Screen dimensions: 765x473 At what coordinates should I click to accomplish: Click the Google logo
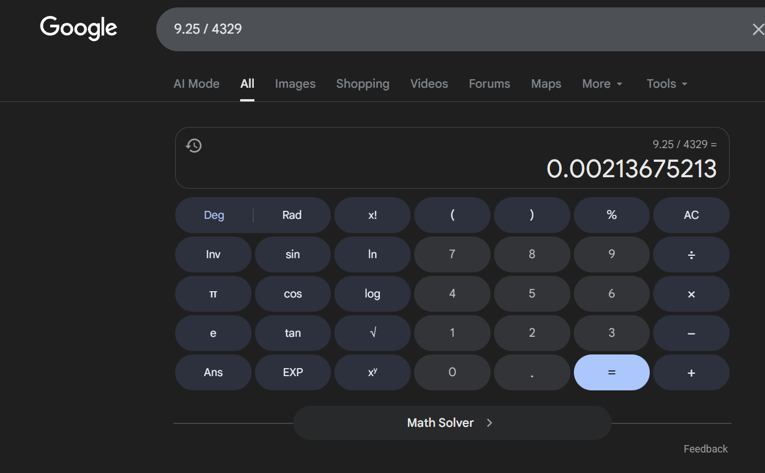(x=79, y=28)
